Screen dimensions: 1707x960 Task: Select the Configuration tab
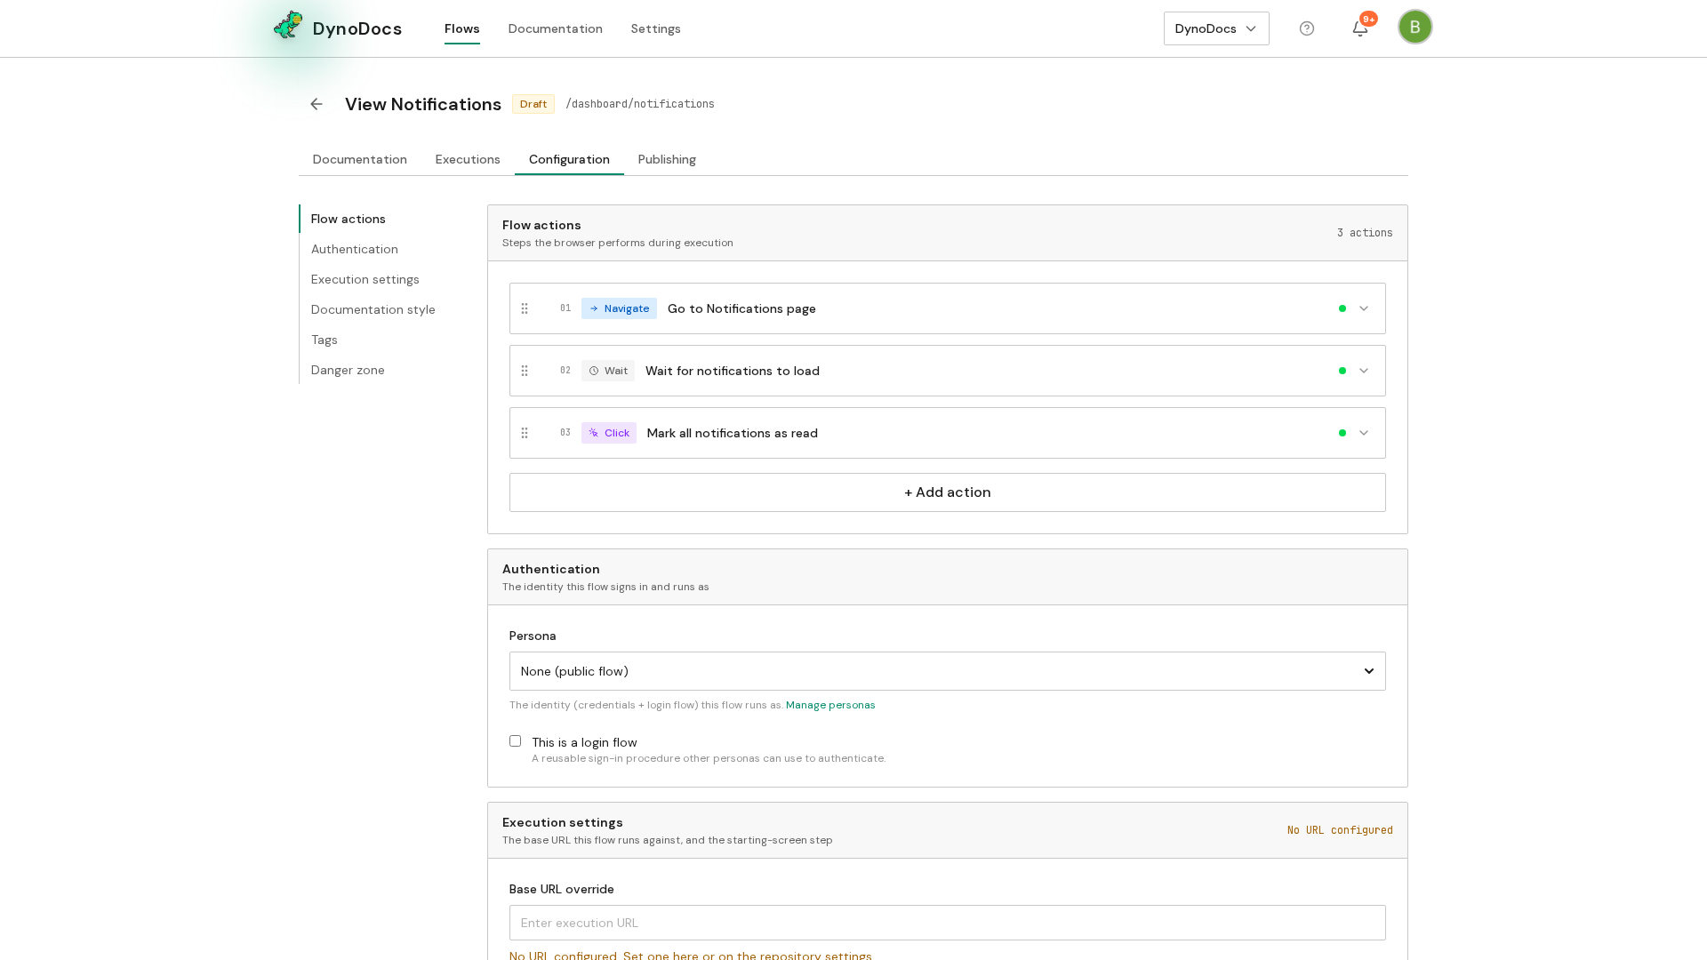tap(569, 159)
